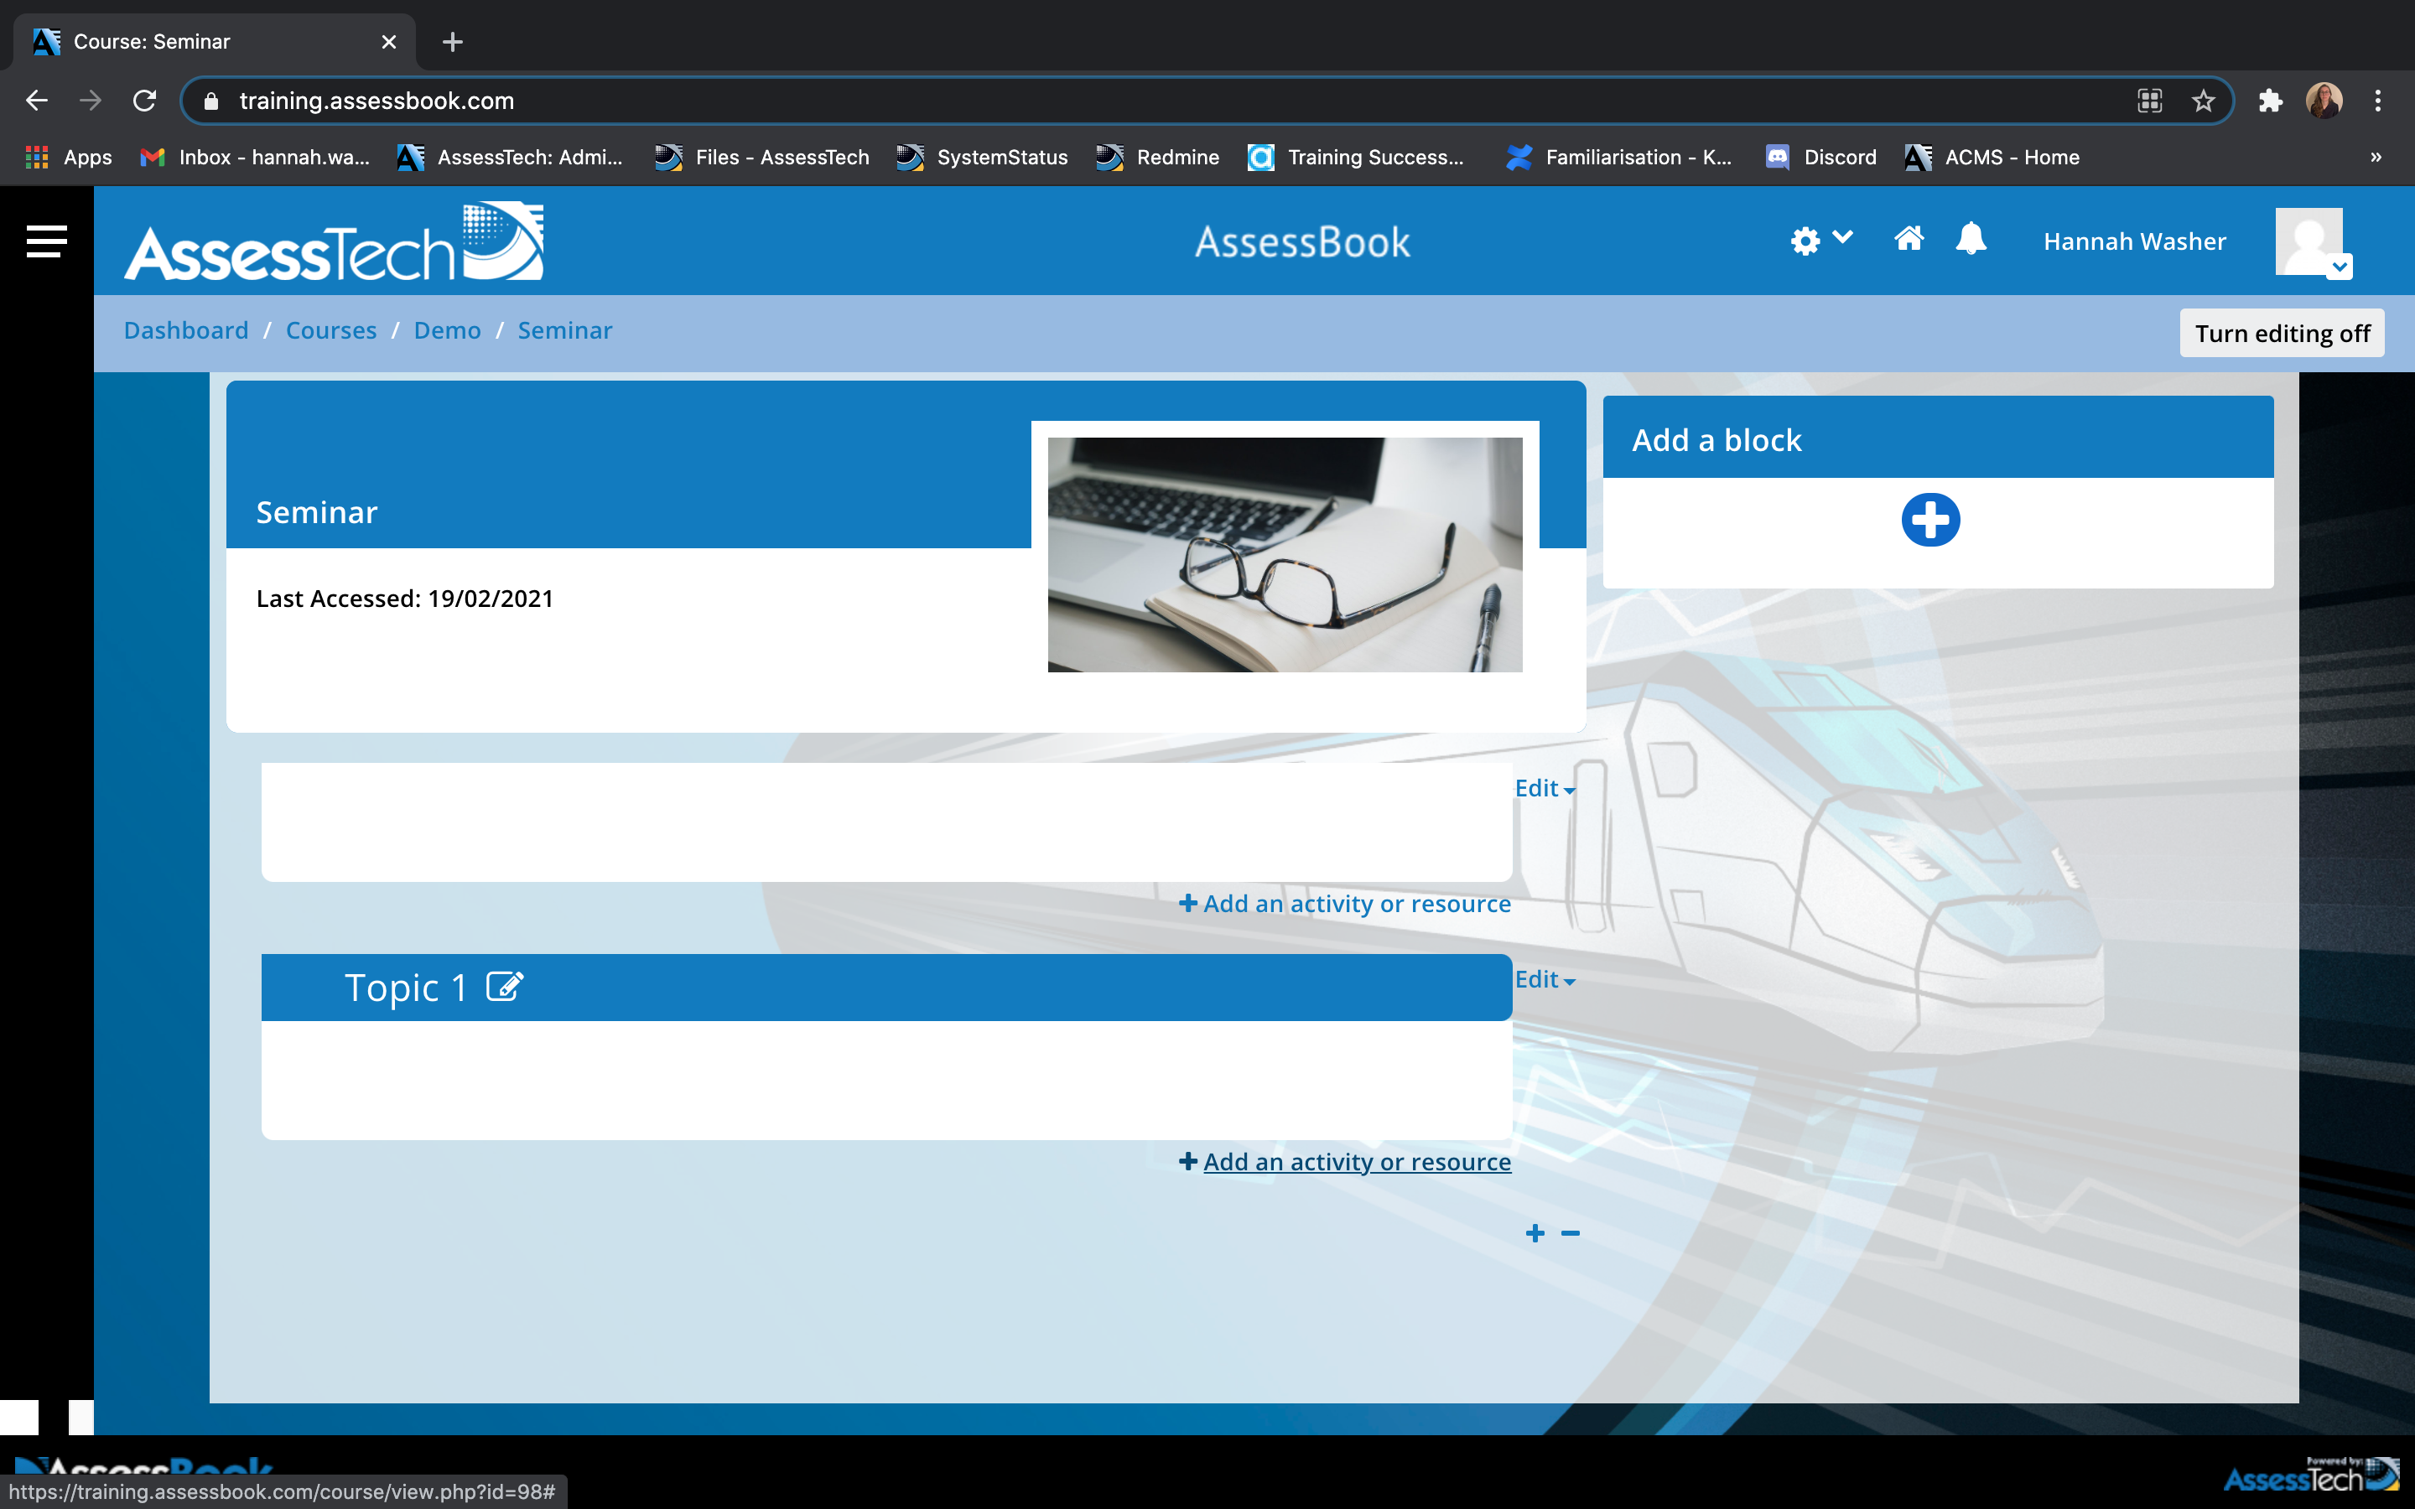Edit Topic 1 title pencil icon
The image size is (2415, 1509).
pyautogui.click(x=504, y=986)
